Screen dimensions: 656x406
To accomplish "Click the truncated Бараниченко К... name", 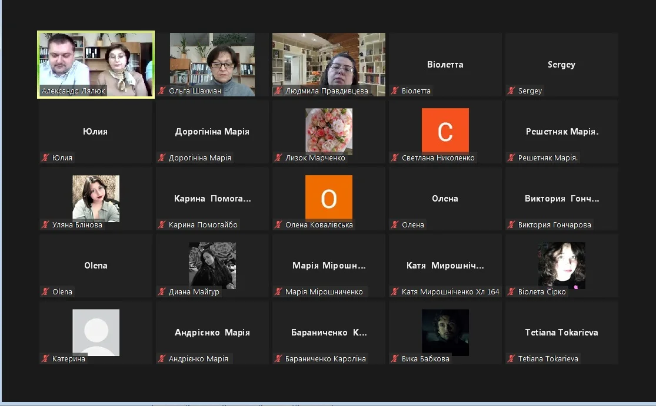I will [329, 333].
